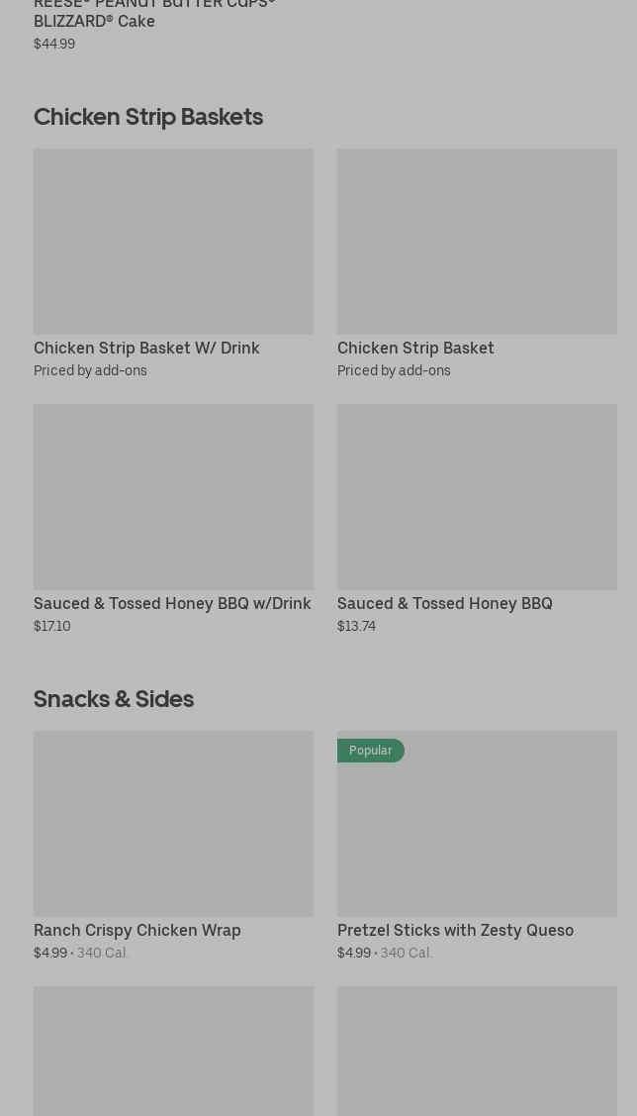Open the image card below Pretzel Sticks
Viewport: 637px width, 1116px height.
(477, 1050)
